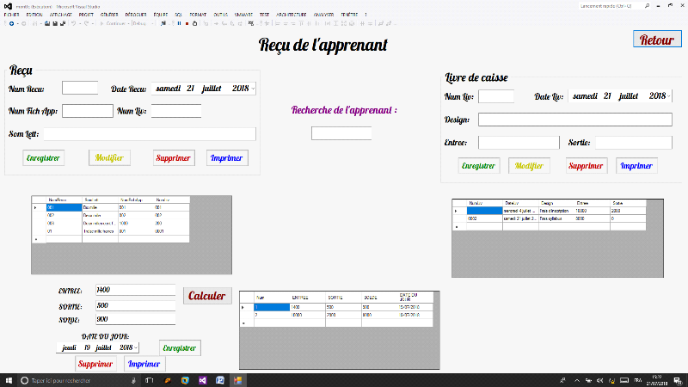Click the Quick Launch search magnifier icon

[x=647, y=6]
